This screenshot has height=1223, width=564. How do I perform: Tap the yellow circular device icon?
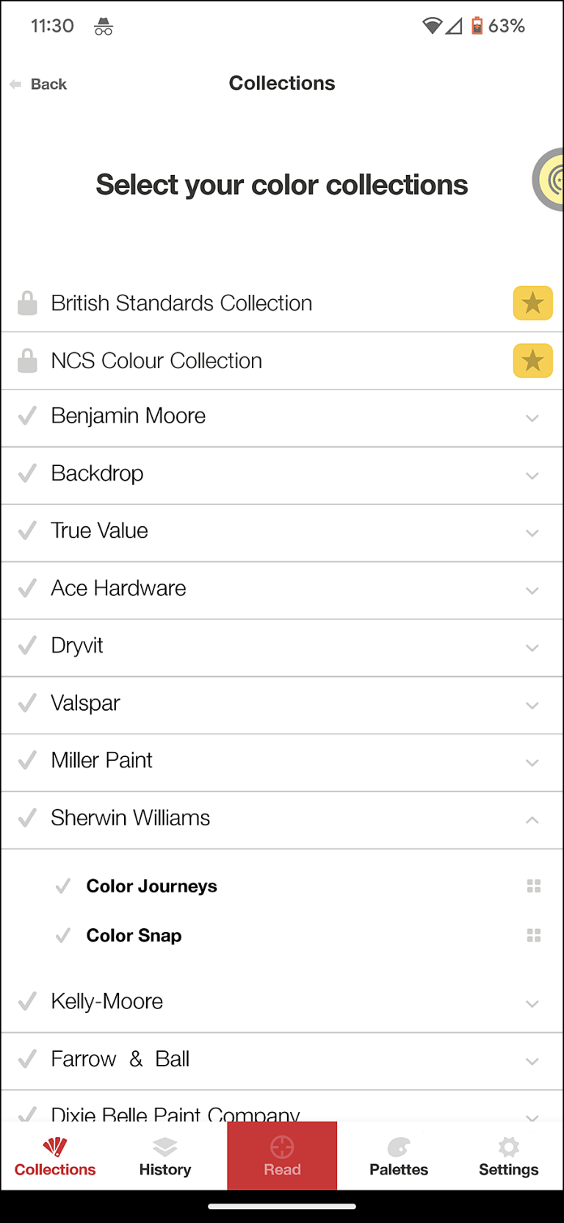coord(550,179)
